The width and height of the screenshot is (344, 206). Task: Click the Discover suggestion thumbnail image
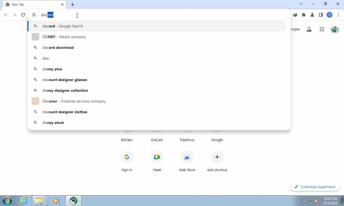pyautogui.click(x=35, y=101)
